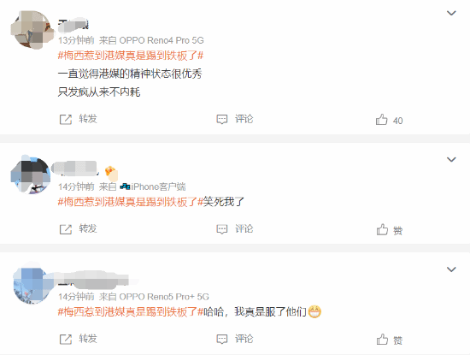Like the 笑死我了 post via thumbs-up
The width and height of the screenshot is (470, 355).
[382, 229]
